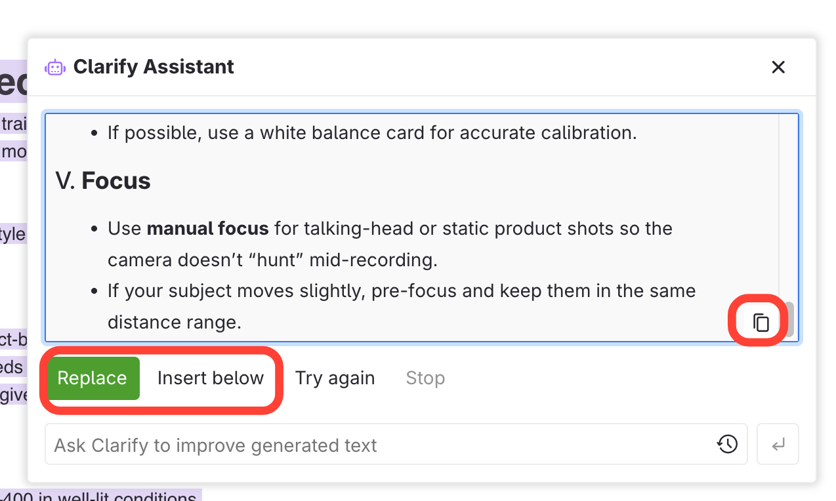This screenshot has width=836, height=501.
Task: Submit prompt with the enter arrow button
Action: click(778, 445)
